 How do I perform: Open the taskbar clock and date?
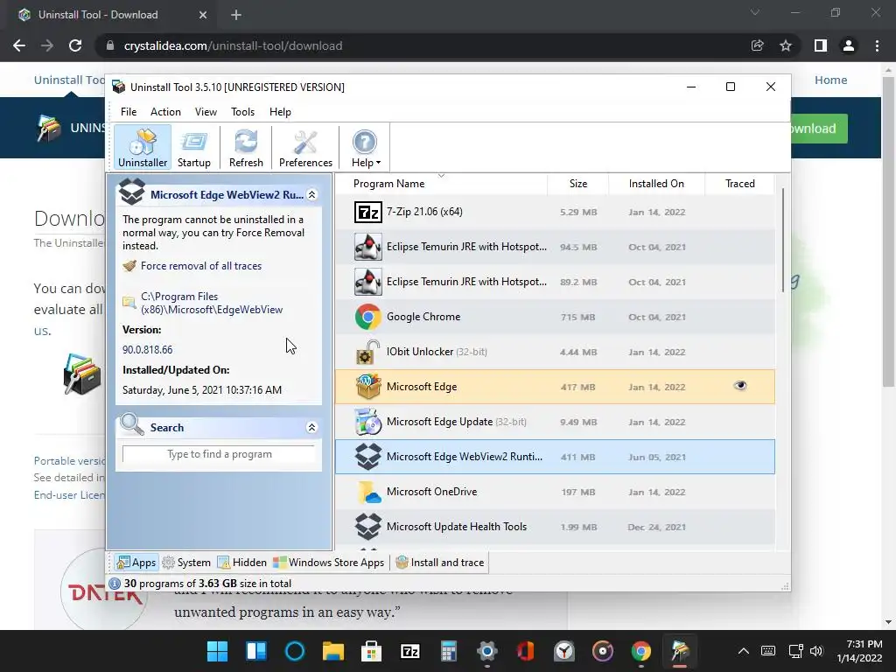[859, 651]
